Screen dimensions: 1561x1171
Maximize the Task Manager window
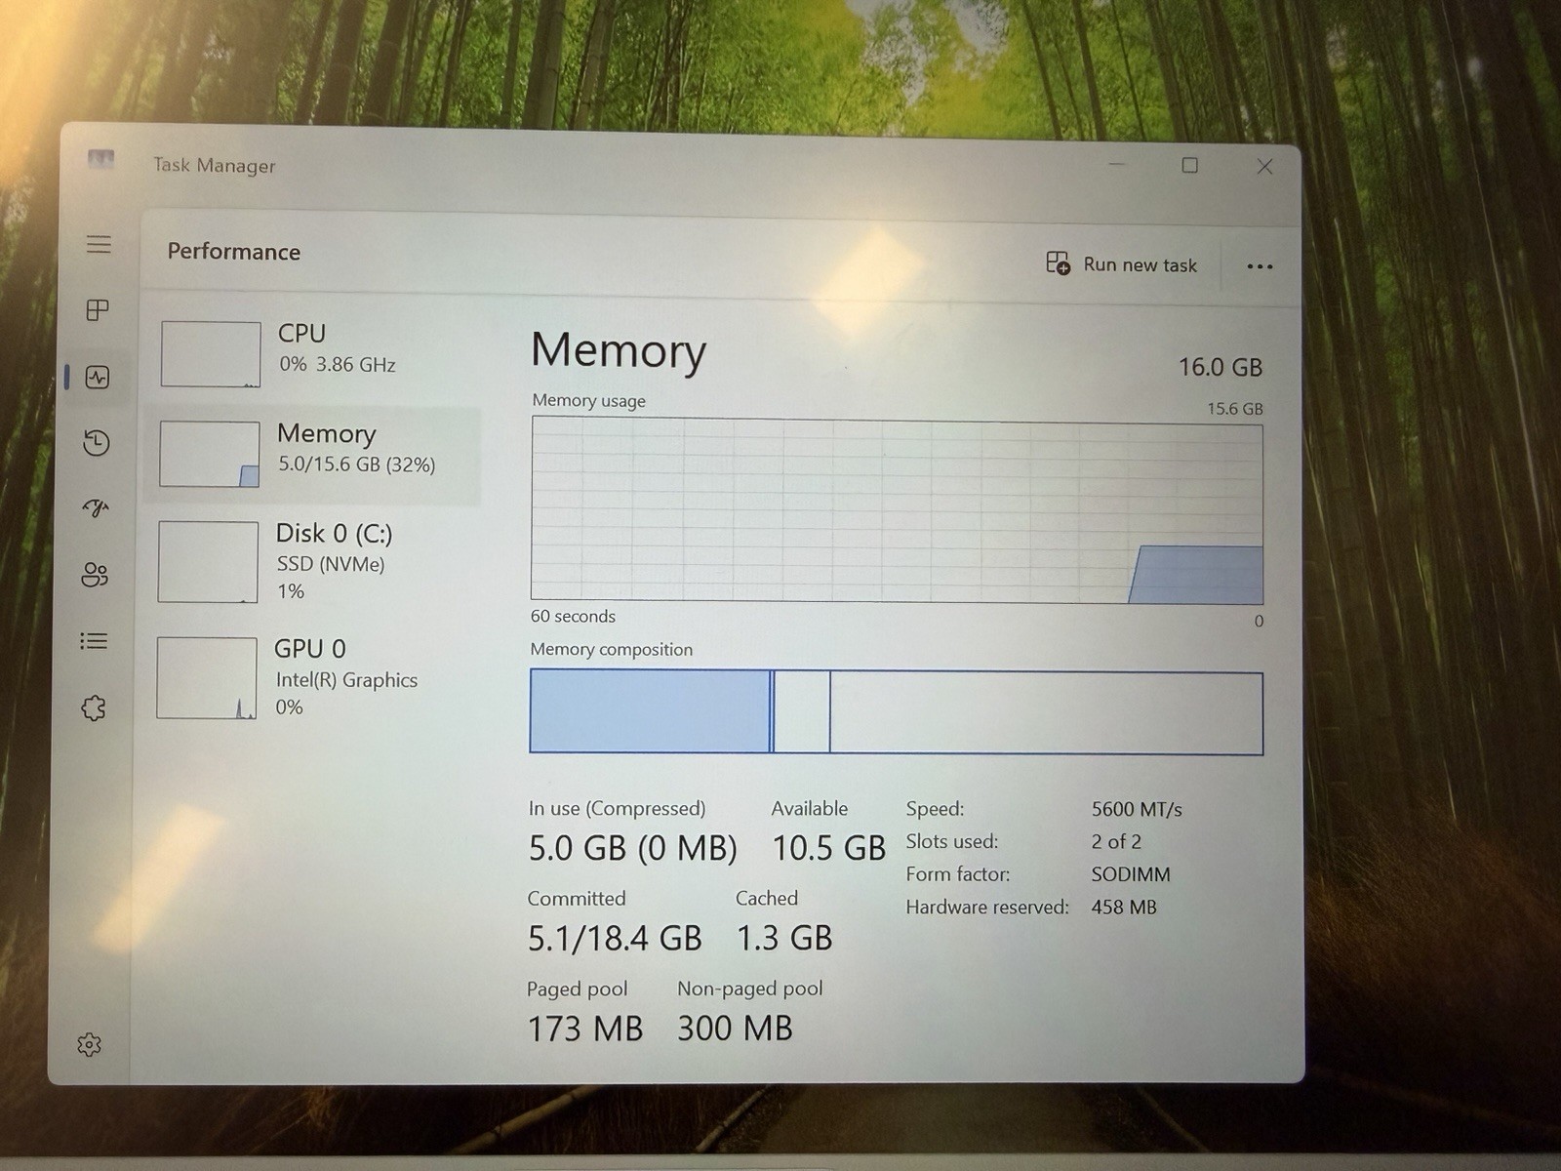(x=1190, y=165)
